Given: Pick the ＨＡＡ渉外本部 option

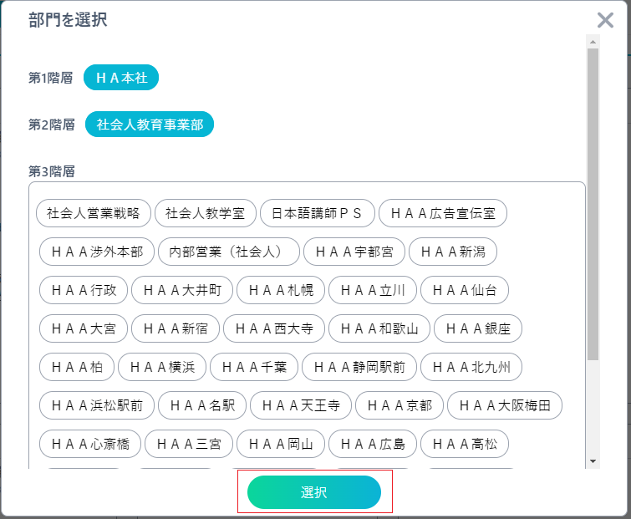Looking at the screenshot, I should pos(97,252).
